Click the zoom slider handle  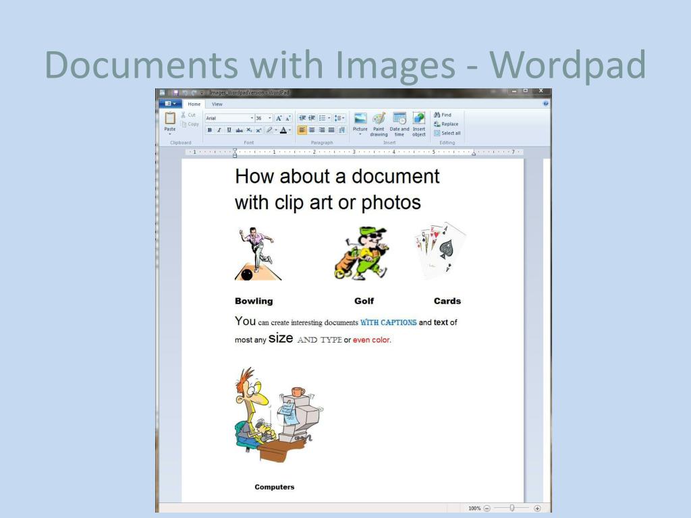coord(512,509)
